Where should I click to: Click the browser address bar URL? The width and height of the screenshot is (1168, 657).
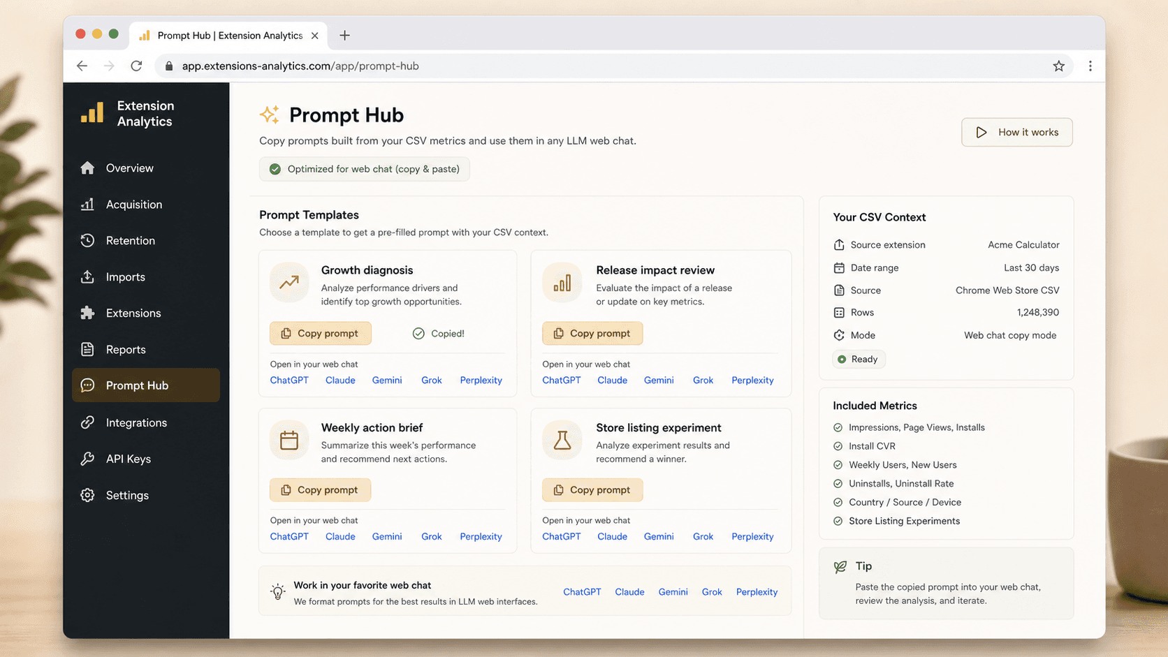click(x=300, y=66)
